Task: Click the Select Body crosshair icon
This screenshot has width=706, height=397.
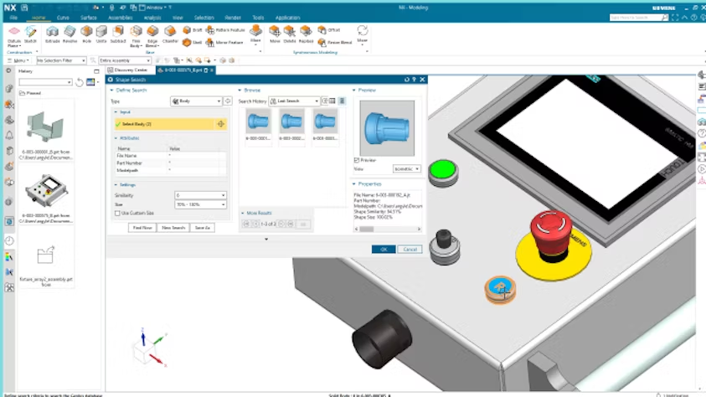Action: (x=220, y=124)
